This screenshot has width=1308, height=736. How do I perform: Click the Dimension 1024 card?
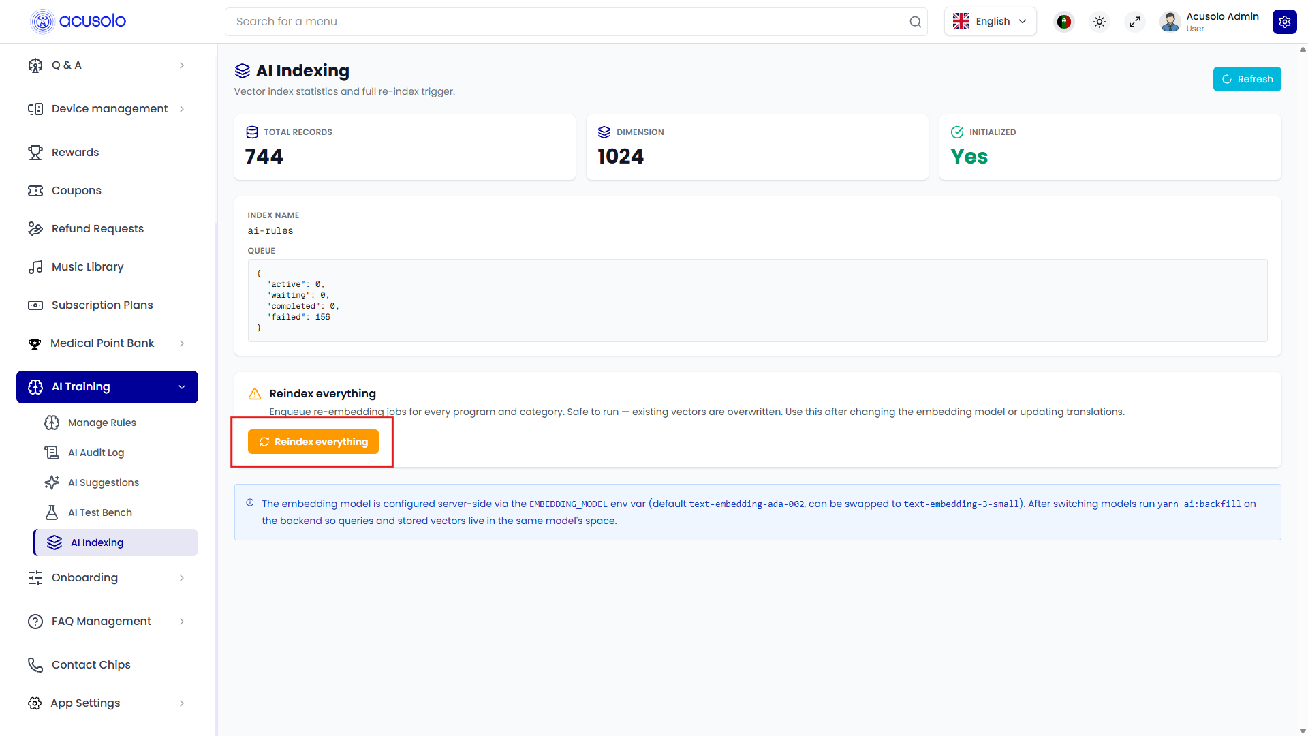click(757, 147)
